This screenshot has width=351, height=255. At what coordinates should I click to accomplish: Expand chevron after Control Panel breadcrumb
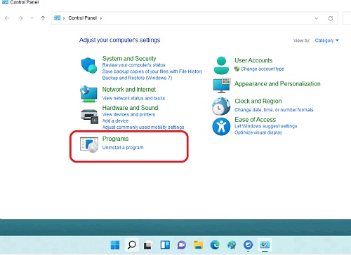click(101, 18)
